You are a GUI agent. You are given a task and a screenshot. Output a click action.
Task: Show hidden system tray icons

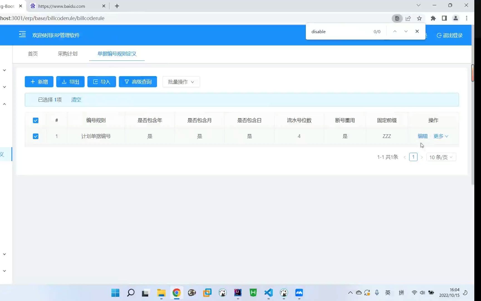tap(350, 293)
